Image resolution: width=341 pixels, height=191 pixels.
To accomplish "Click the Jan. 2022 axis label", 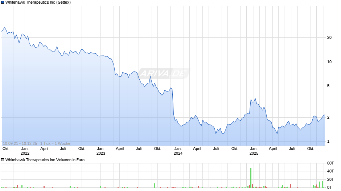I will [25, 151].
